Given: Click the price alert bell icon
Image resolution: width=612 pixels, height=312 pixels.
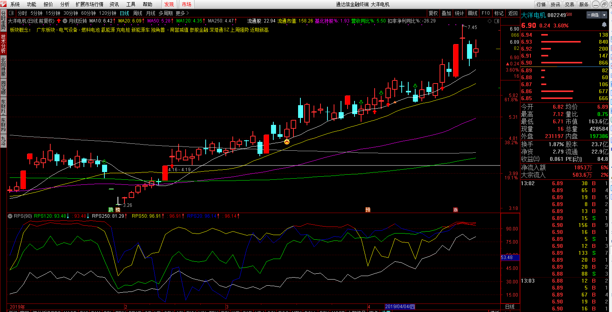Looking at the screenshot, I should 604,25.
